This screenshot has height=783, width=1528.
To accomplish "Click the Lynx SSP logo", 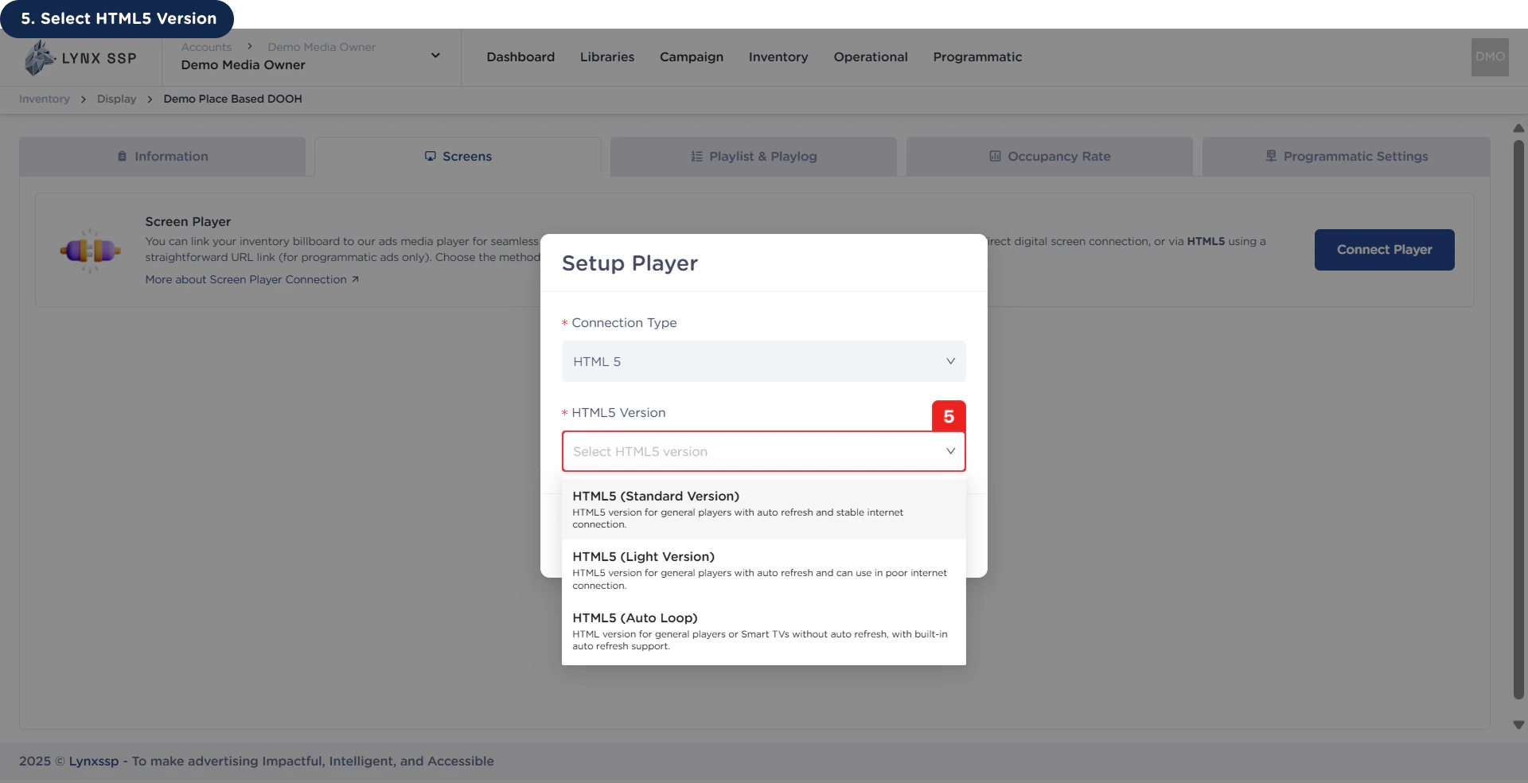I will pyautogui.click(x=80, y=56).
